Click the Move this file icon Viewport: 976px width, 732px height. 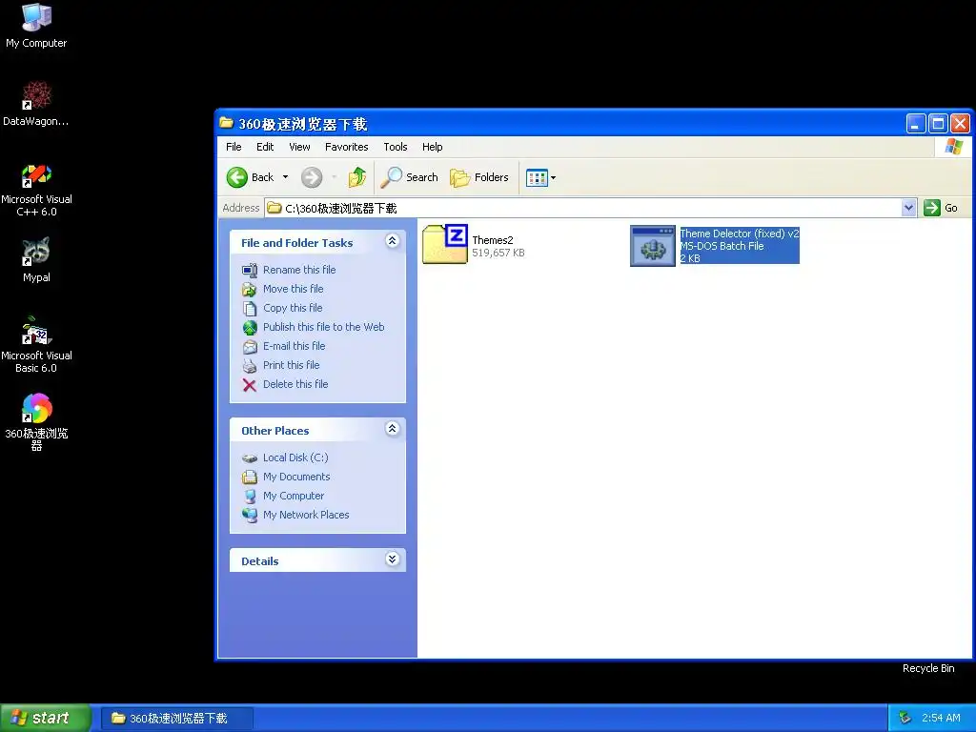tap(250, 290)
